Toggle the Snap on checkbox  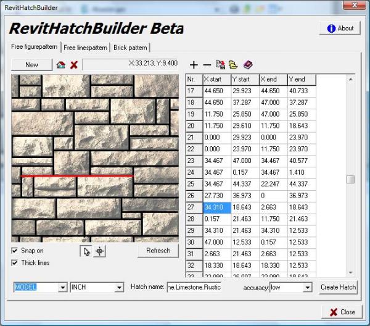[14, 251]
